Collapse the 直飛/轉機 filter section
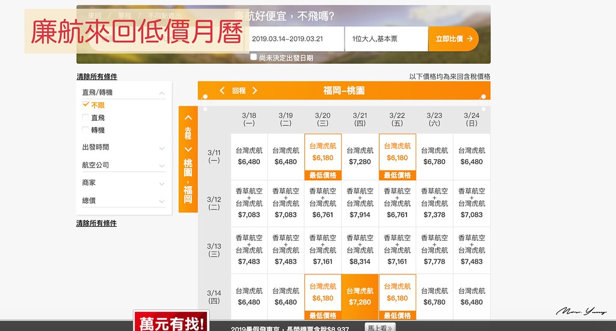The height and width of the screenshot is (331, 616). click(162, 93)
